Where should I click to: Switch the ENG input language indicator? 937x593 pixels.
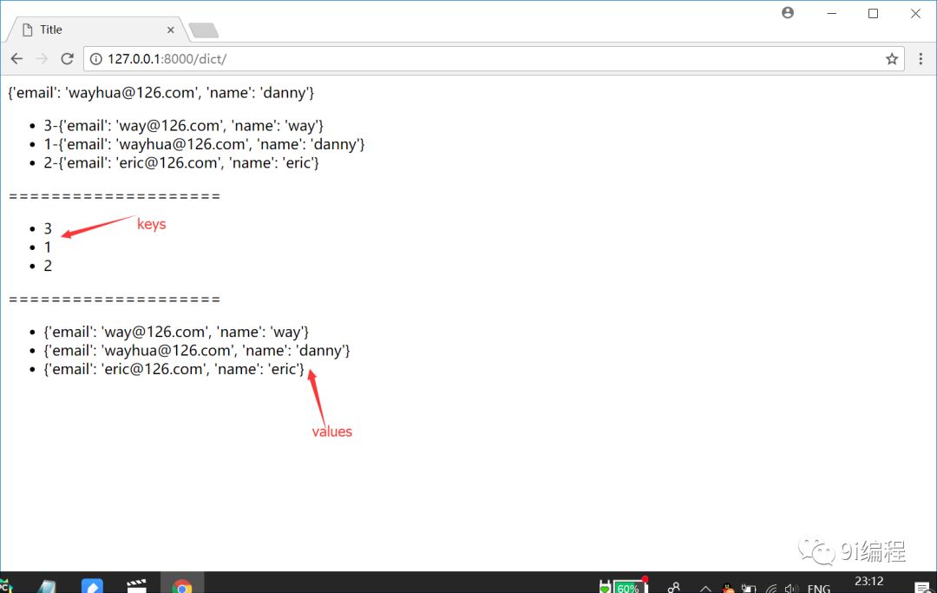(819, 588)
